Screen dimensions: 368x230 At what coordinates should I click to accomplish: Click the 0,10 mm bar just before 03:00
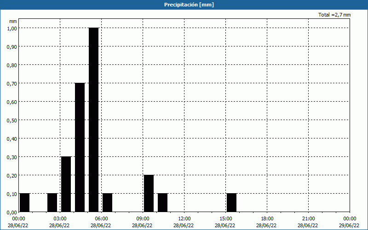[x=52, y=202]
